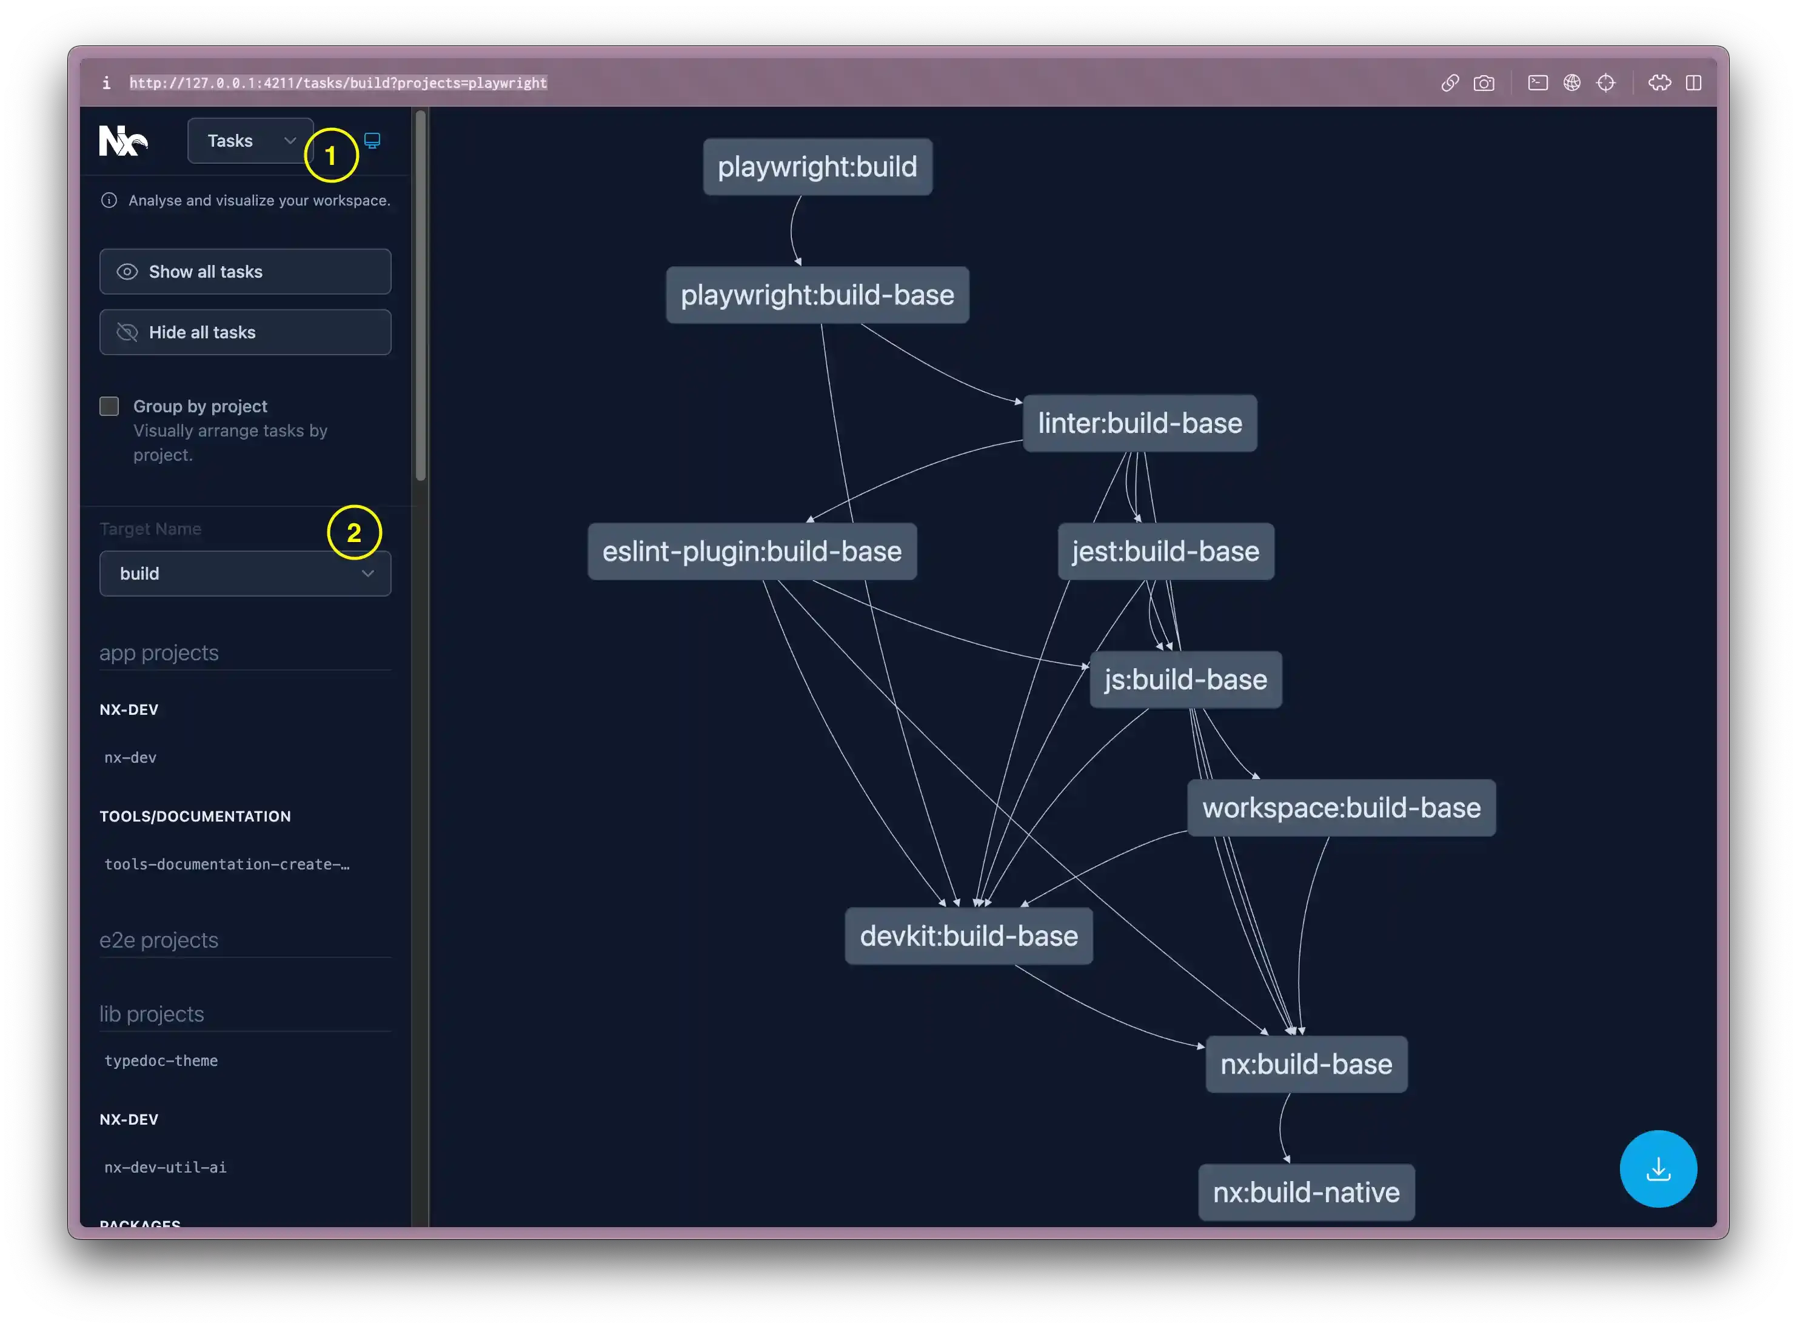Screen dimensions: 1797x1329
Task: Select the nx-dev project under NX-DEV
Action: tap(130, 757)
